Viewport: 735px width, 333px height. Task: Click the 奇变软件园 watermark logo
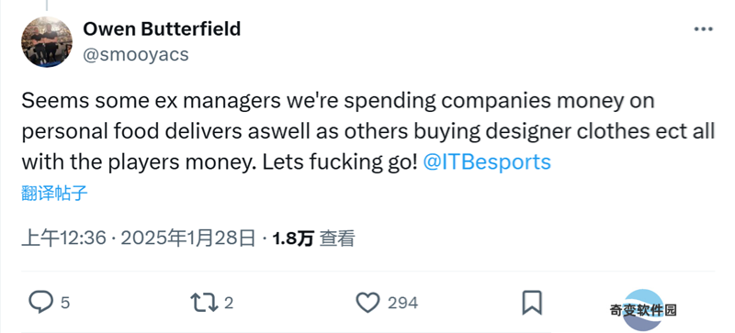(x=643, y=309)
